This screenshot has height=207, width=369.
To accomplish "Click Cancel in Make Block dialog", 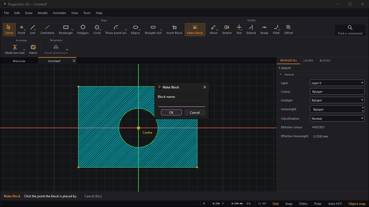I will (195, 113).
